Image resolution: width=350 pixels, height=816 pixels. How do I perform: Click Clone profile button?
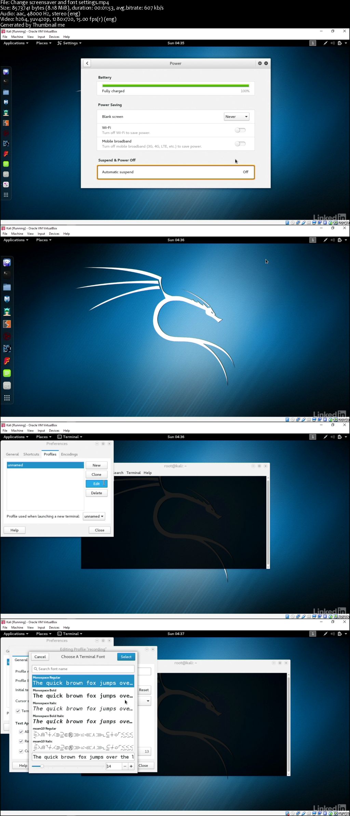point(96,474)
